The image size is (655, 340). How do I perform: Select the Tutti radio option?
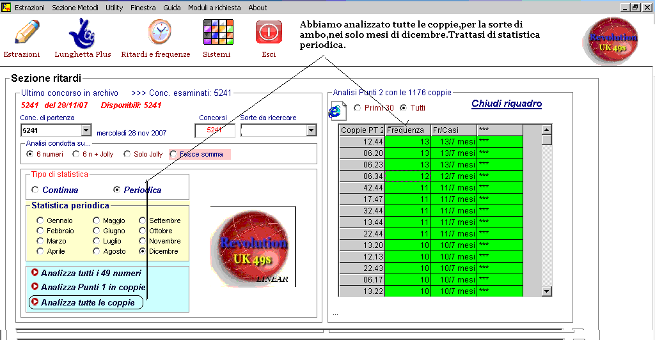(x=403, y=107)
